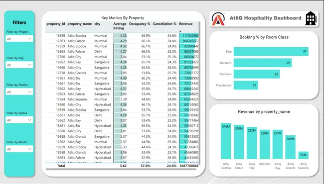Click cancellation 25.4% in the 17562 row
This screenshot has width=324, height=184.
tap(172, 142)
